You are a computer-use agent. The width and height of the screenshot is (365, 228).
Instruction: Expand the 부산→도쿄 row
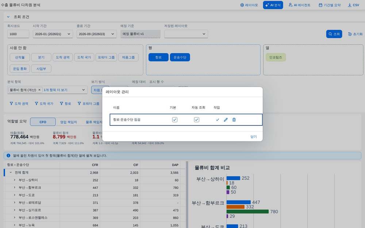15,195
